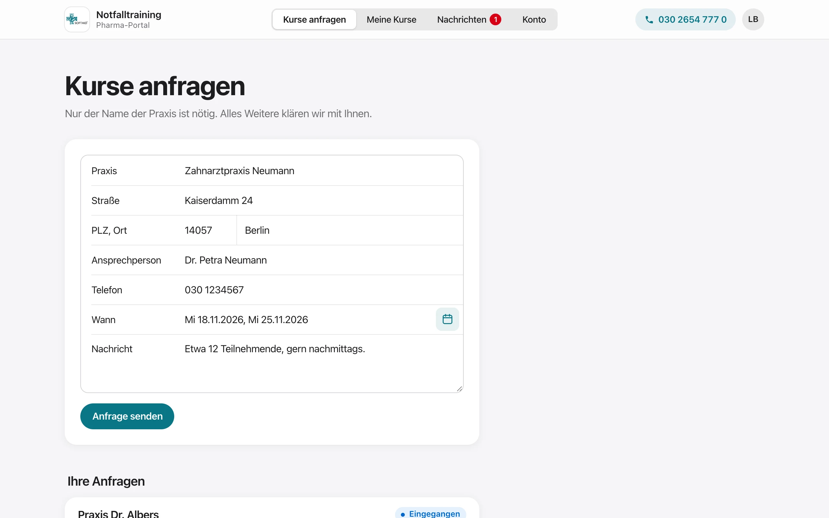
Task: Click the Straße field label
Action: [x=106, y=200]
